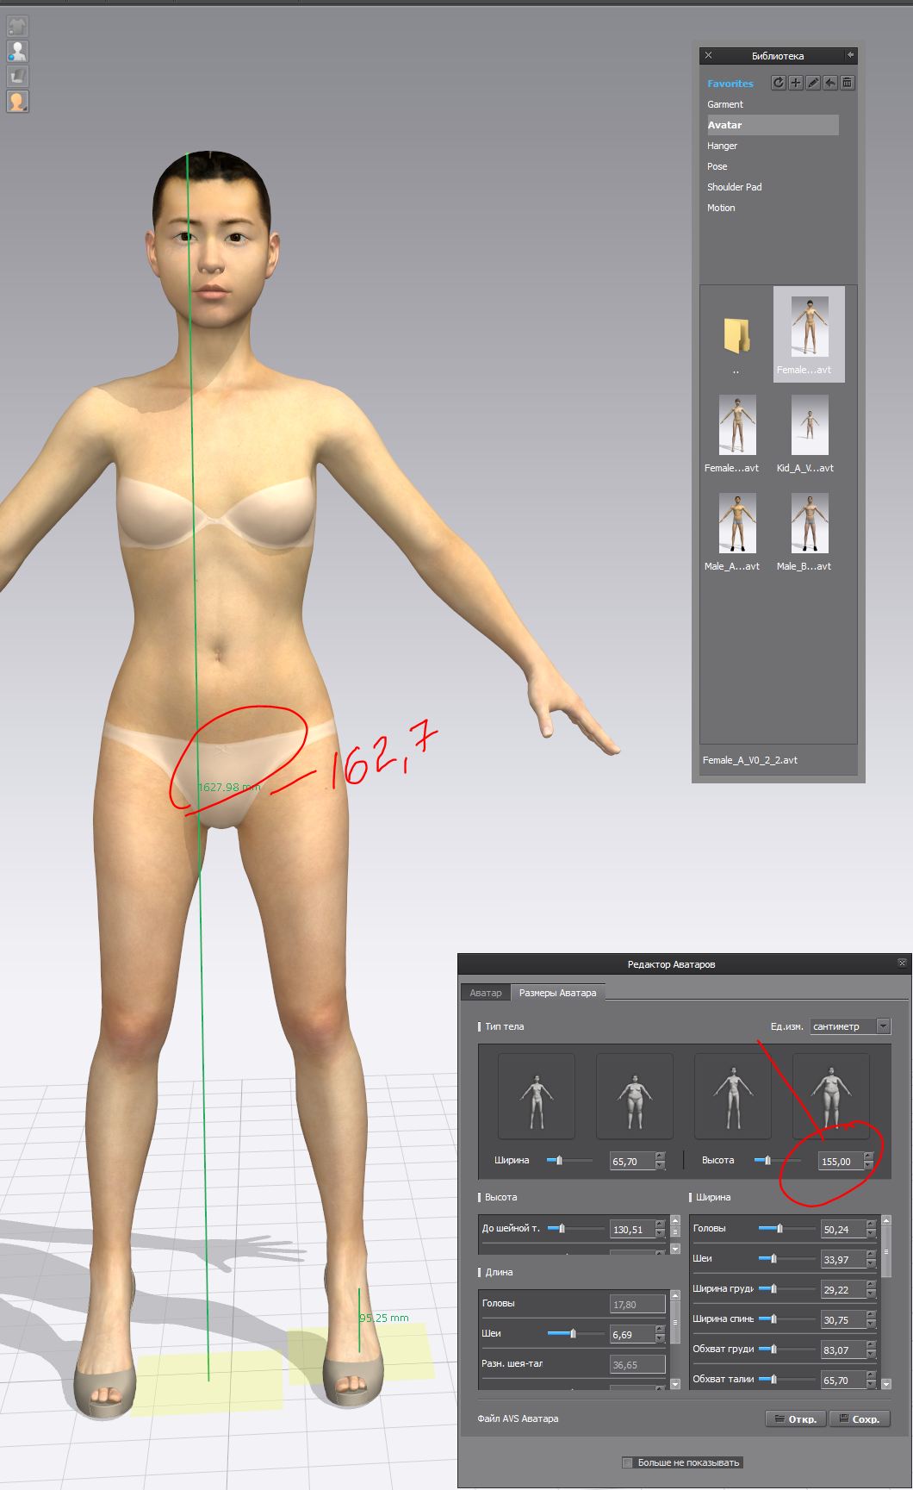This screenshot has height=1490, width=913.
Task: Choose the wide tall body type thumbnail
Action: click(x=830, y=1096)
